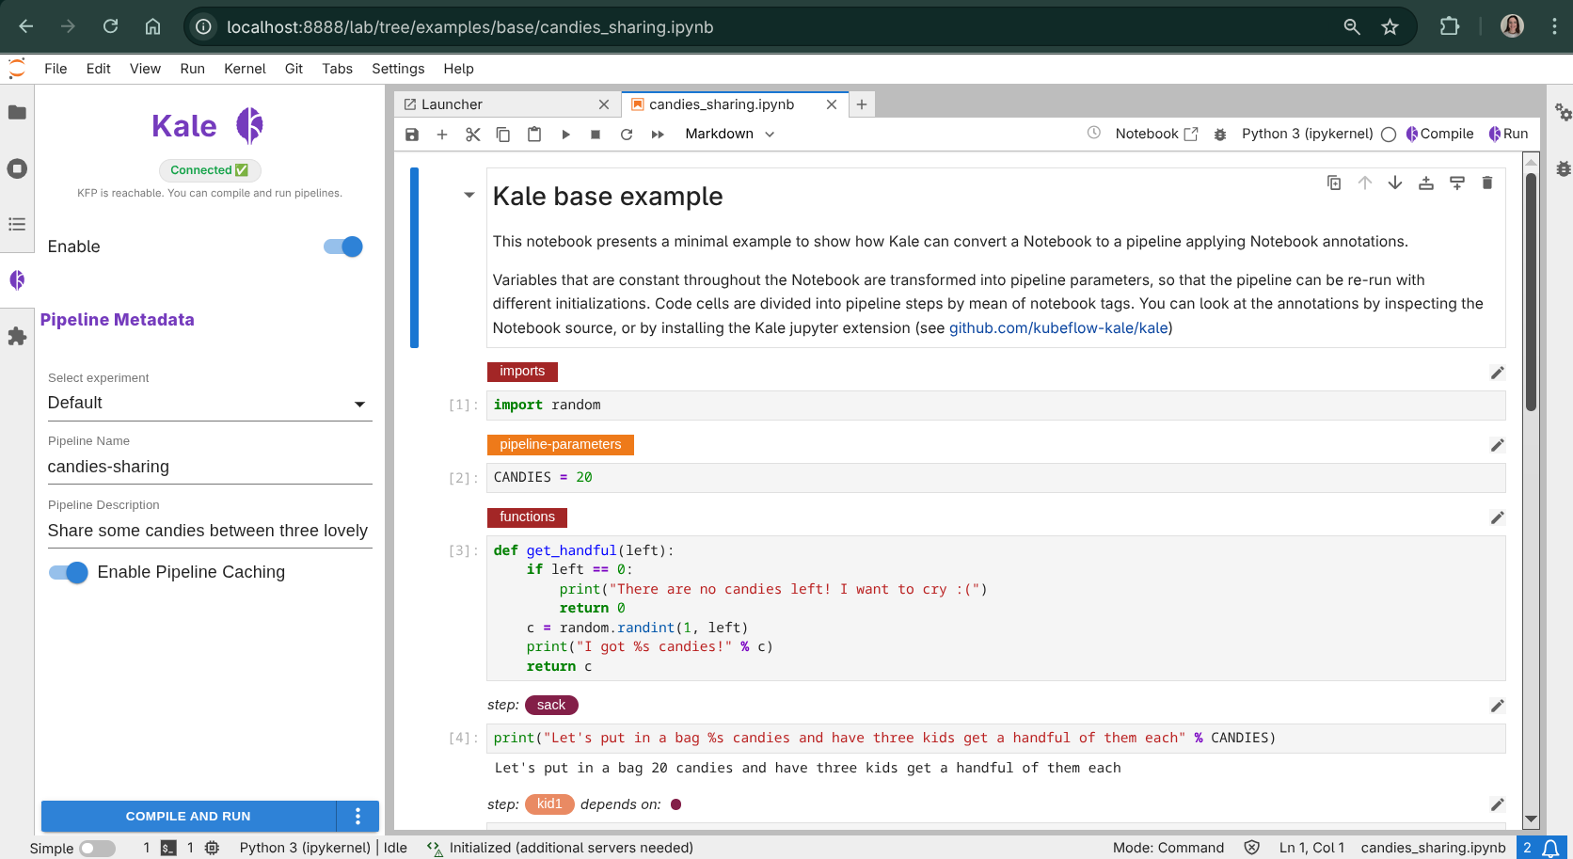Collapse the Kale base example heading

[x=469, y=196]
